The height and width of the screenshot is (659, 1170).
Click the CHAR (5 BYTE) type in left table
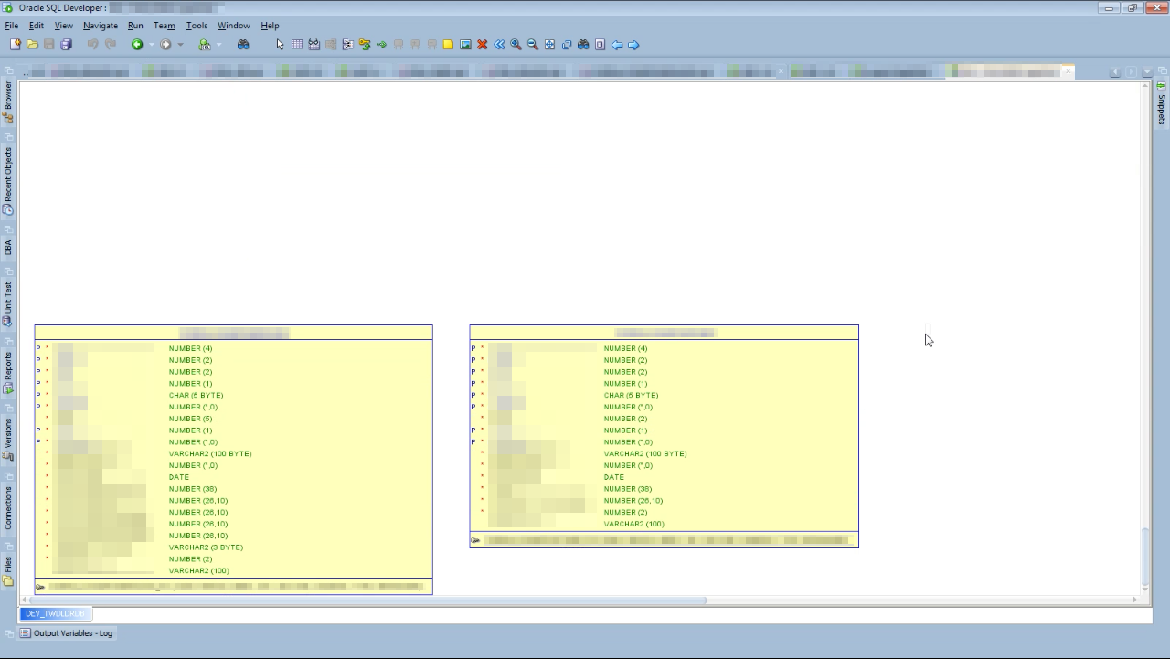pos(196,396)
